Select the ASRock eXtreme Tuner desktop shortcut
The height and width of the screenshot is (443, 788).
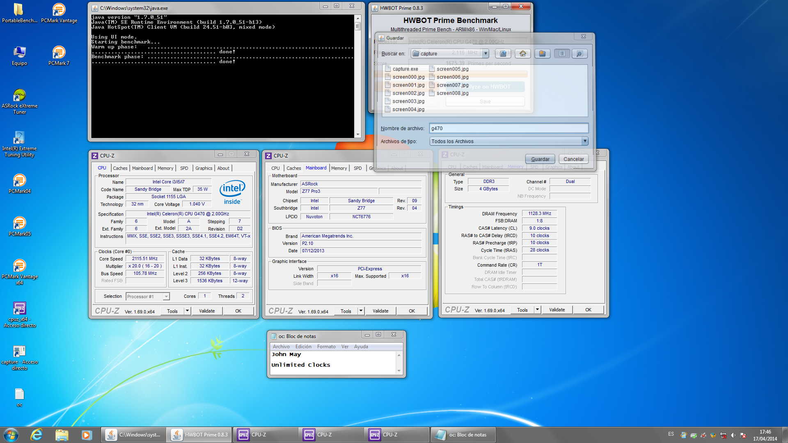pyautogui.click(x=19, y=102)
